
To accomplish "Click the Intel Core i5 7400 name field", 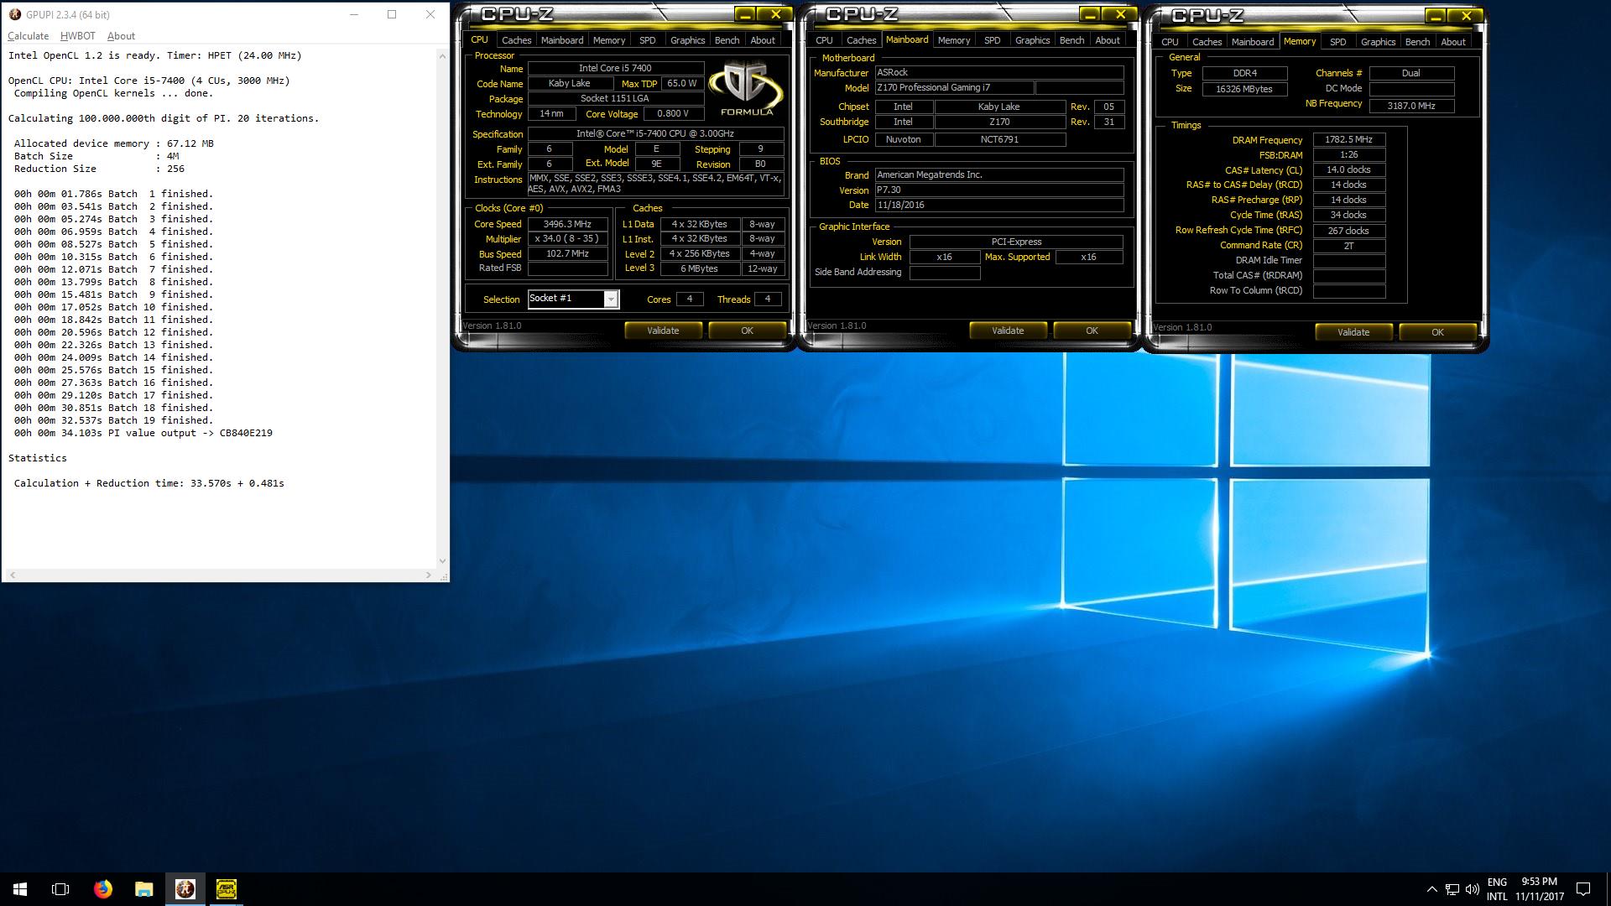I will click(x=615, y=69).
